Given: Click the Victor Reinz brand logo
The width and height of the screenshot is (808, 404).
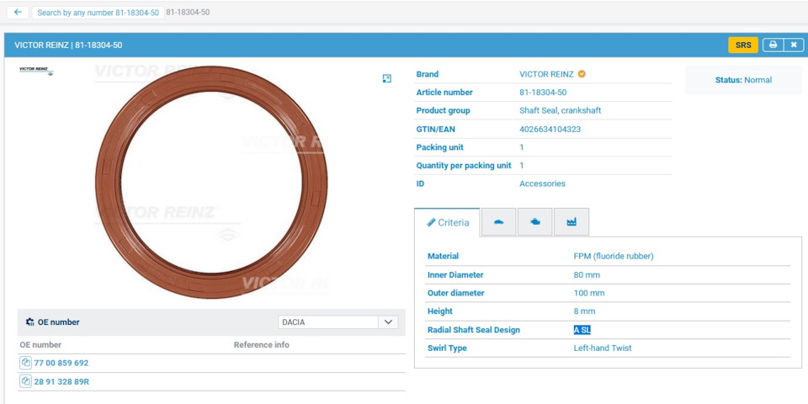Looking at the screenshot, I should 36,71.
